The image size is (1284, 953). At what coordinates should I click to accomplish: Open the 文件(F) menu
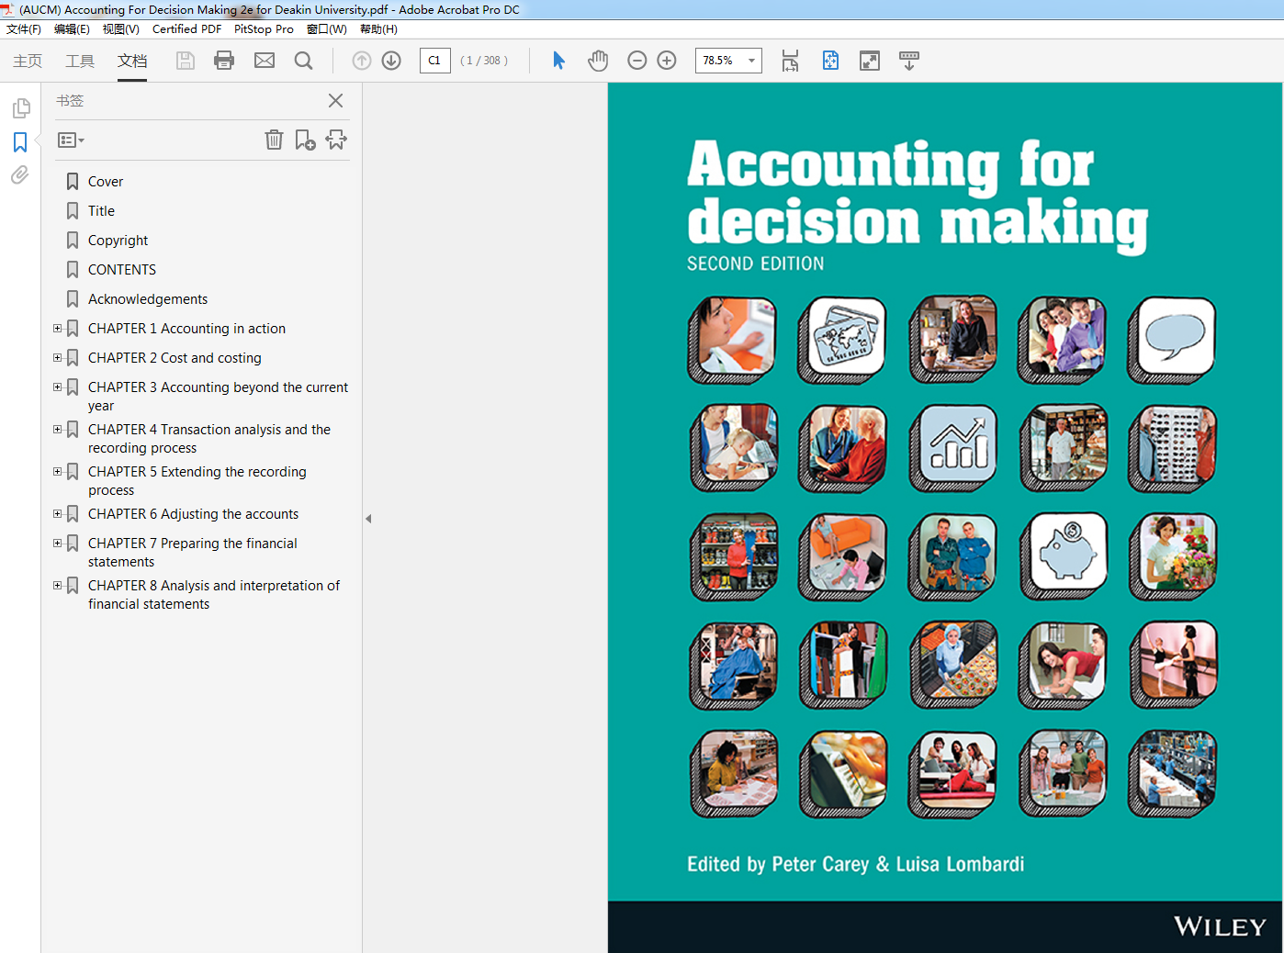[24, 29]
